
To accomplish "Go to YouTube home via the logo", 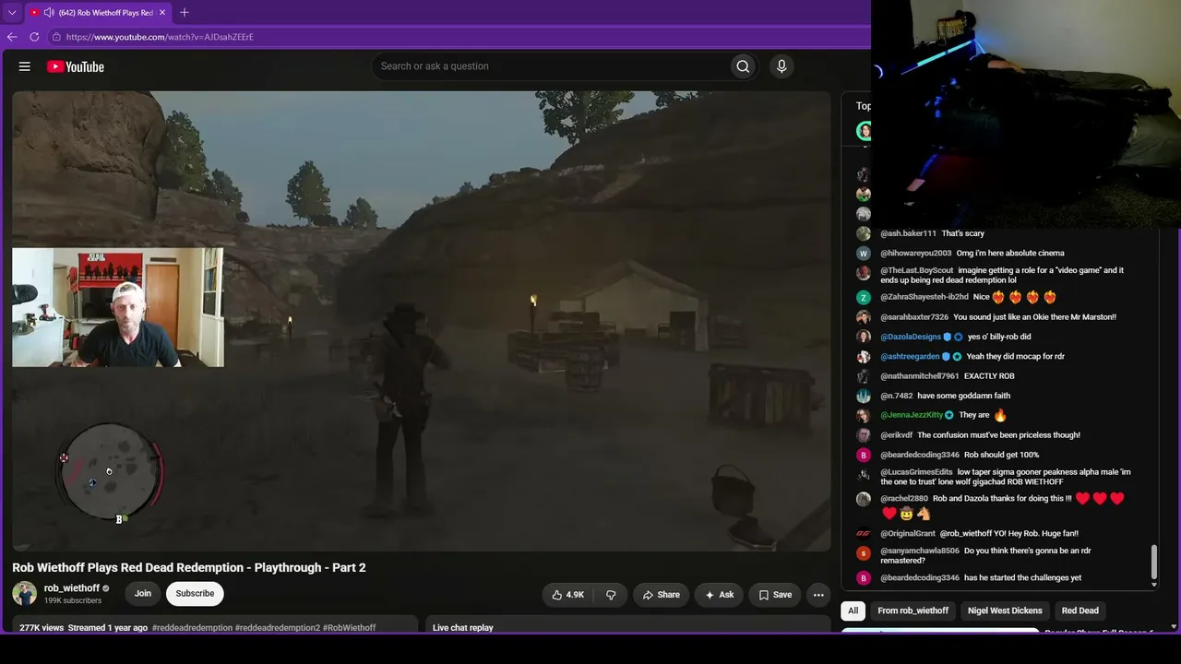I will tap(75, 66).
